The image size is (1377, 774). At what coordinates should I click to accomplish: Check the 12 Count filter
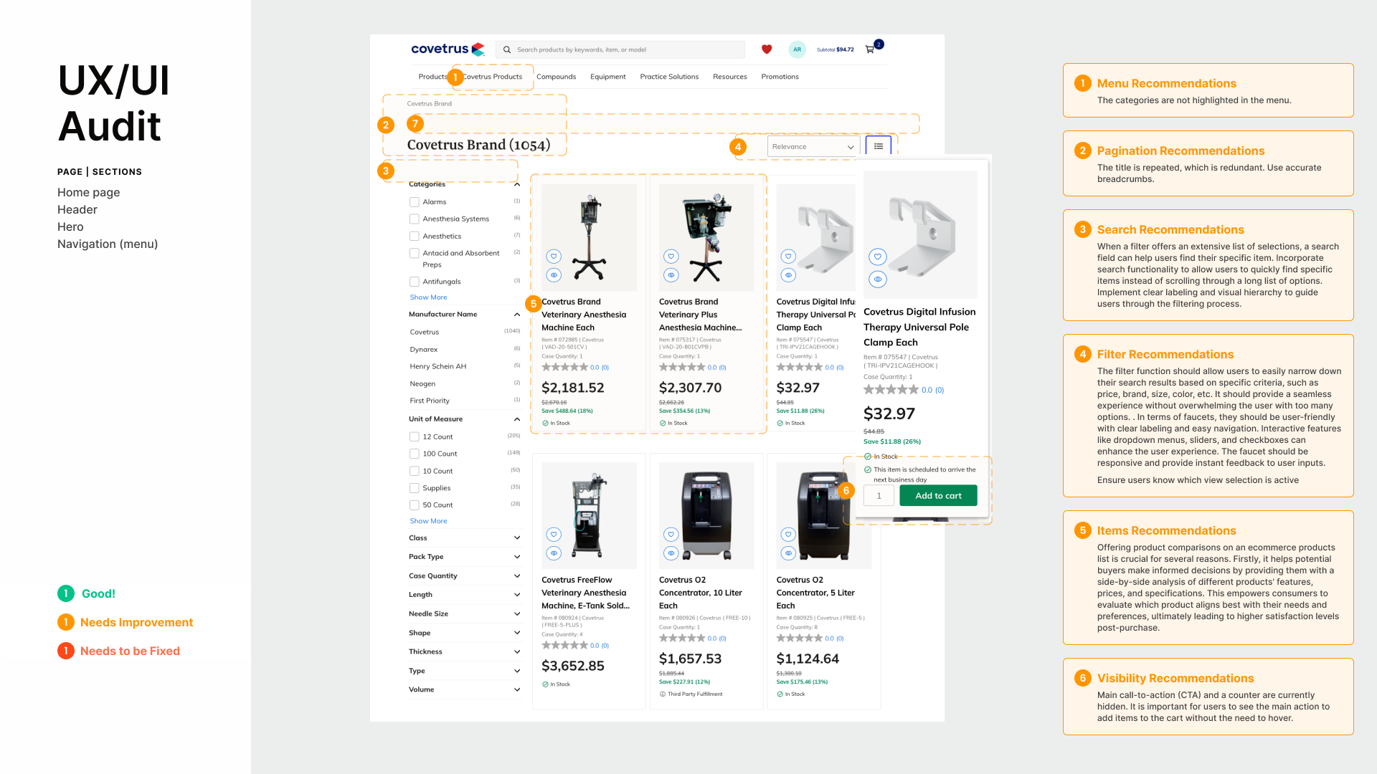tap(415, 437)
